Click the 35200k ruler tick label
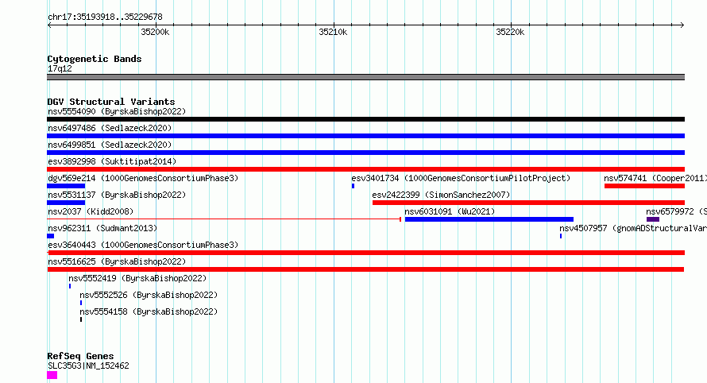707x383 pixels. pyautogui.click(x=155, y=32)
